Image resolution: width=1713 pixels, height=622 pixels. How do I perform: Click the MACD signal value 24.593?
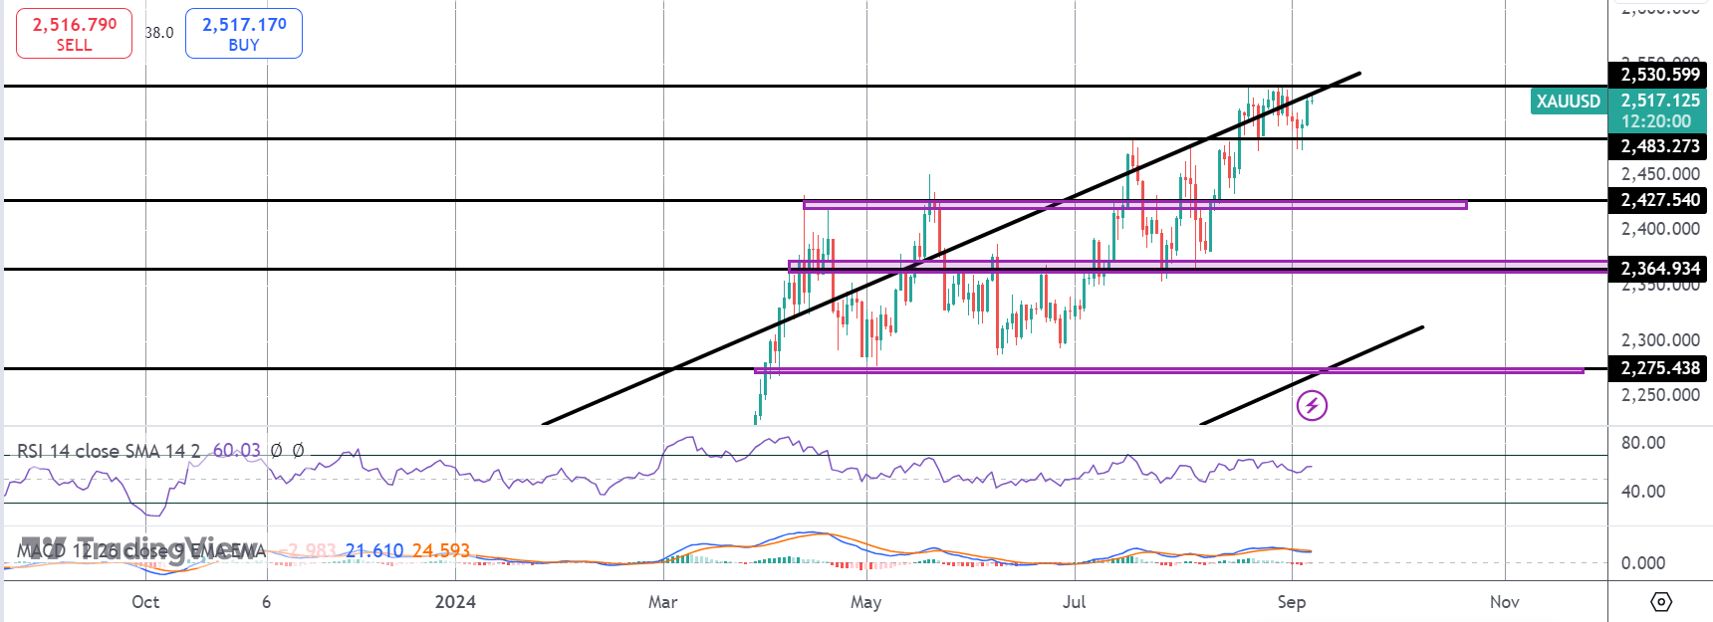click(441, 550)
